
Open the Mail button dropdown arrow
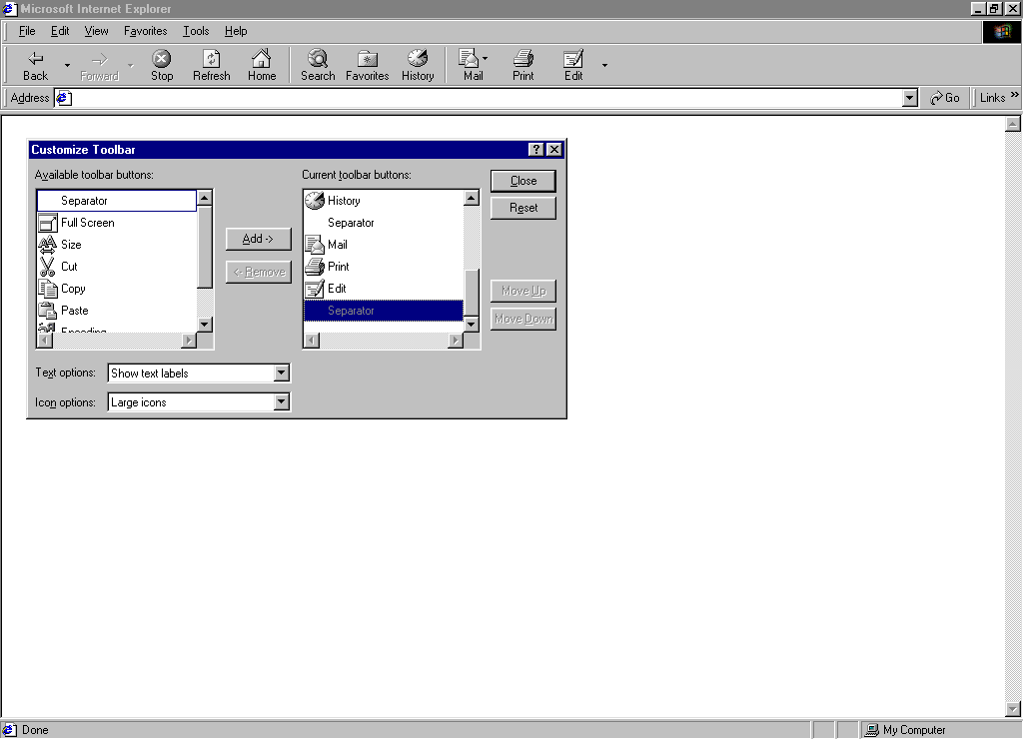[485, 59]
